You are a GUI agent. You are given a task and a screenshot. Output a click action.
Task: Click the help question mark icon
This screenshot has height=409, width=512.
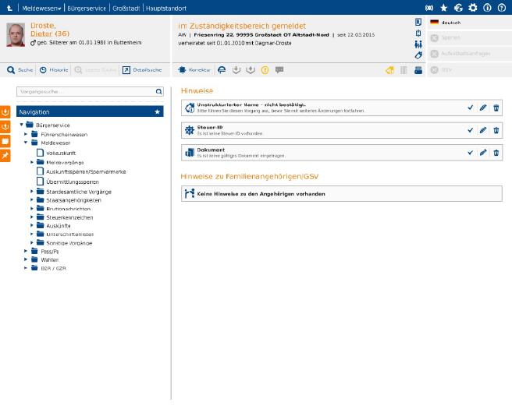501,7
